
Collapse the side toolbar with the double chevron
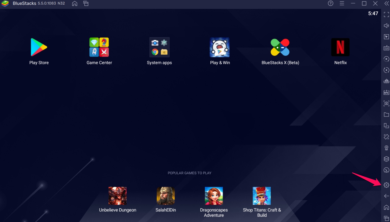386,3
